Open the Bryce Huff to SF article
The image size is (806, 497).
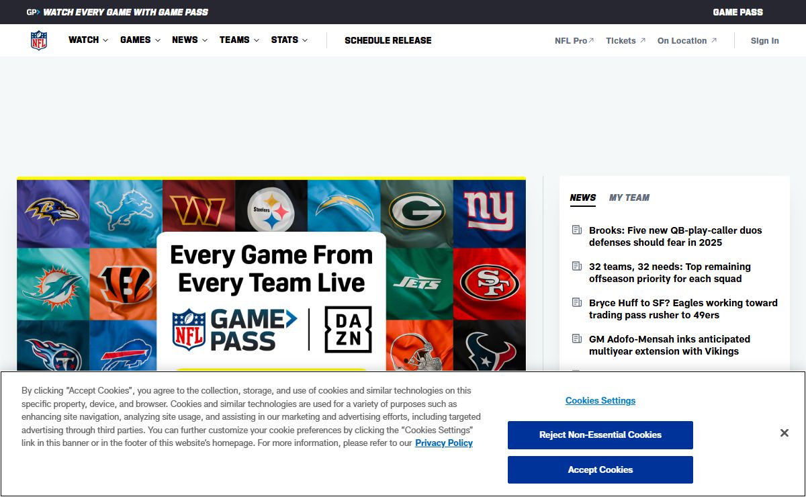683,309
